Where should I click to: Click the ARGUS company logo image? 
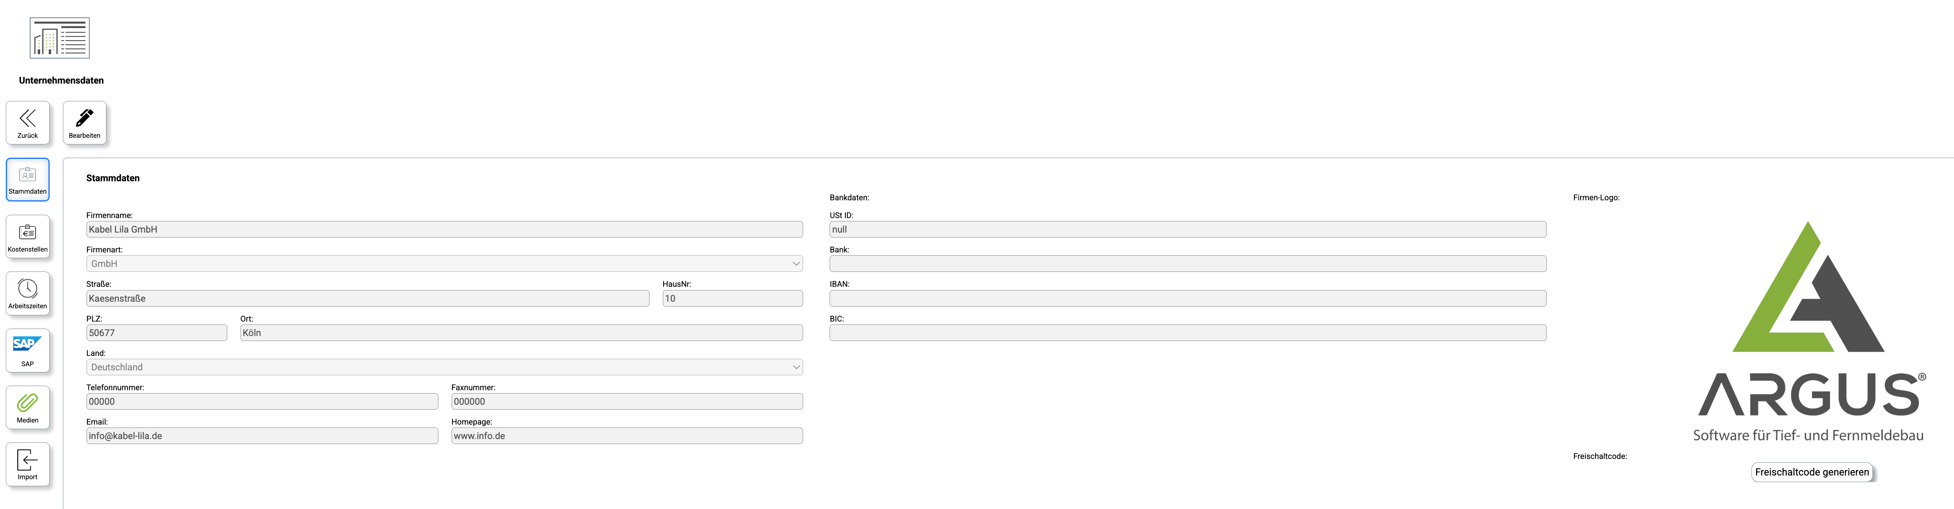1808,330
